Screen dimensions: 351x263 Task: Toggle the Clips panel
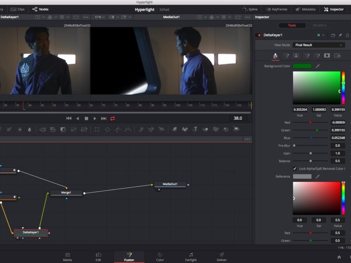pyautogui.click(x=18, y=9)
